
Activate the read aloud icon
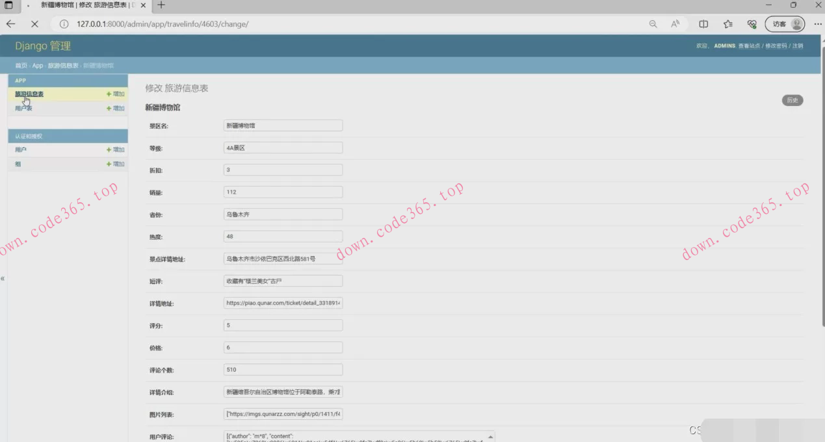[675, 24]
